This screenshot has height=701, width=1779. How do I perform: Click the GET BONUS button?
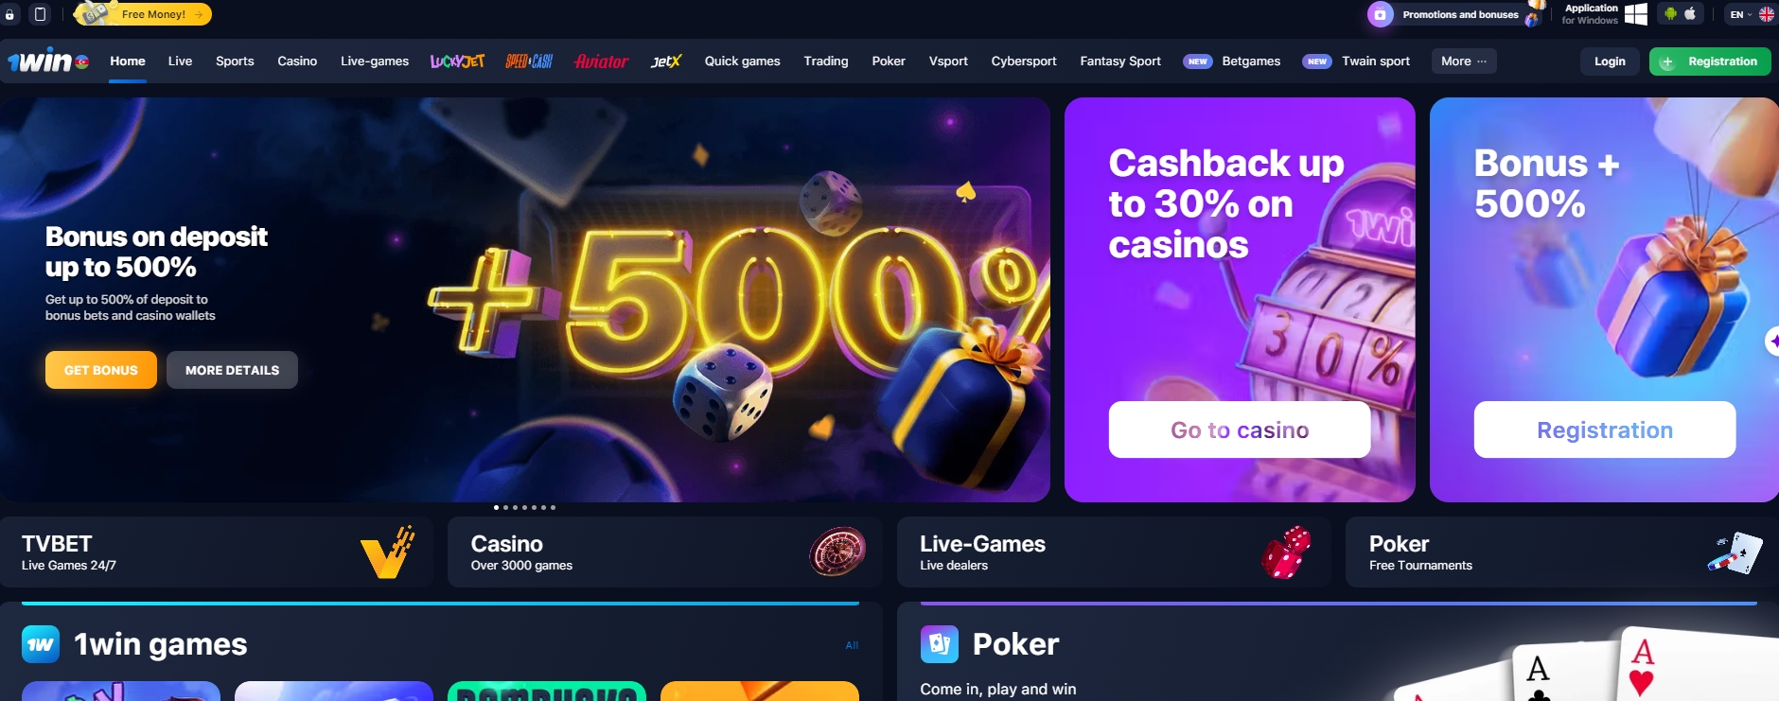point(101,370)
